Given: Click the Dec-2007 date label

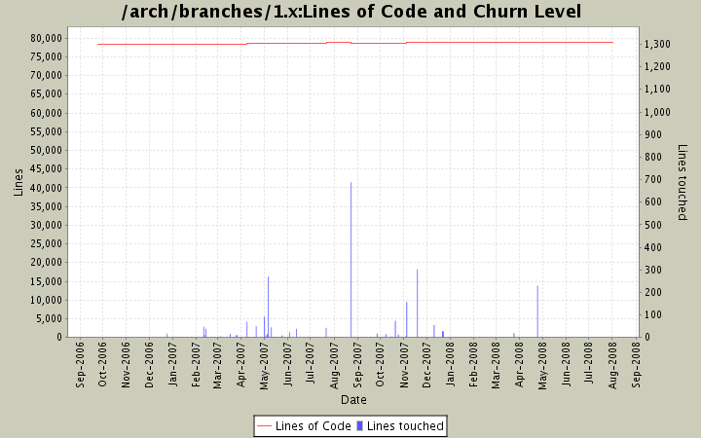Looking at the screenshot, I should click(426, 364).
